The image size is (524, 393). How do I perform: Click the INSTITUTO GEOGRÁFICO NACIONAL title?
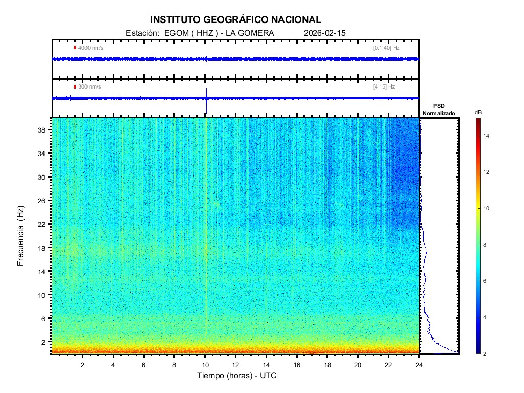(x=236, y=20)
